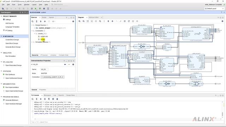The image size is (226, 127).
Task: Collapse the SYNTHESIS section
Action: tap(1, 71)
